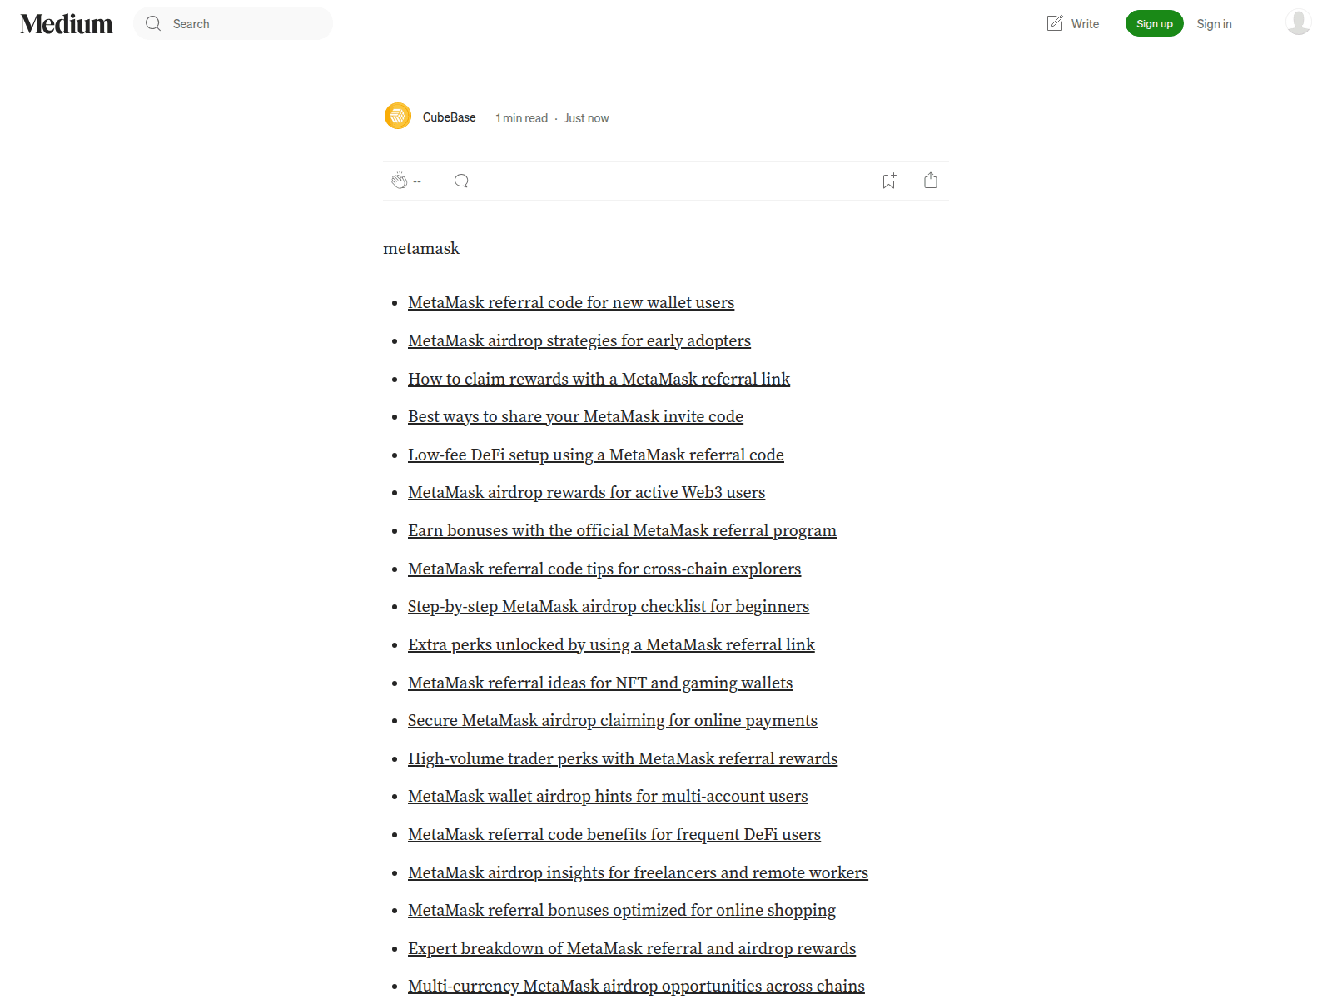Open 'MetaMask referral code benefits for frequent DeFi users'
Image resolution: width=1332 pixels, height=999 pixels.
tap(614, 835)
